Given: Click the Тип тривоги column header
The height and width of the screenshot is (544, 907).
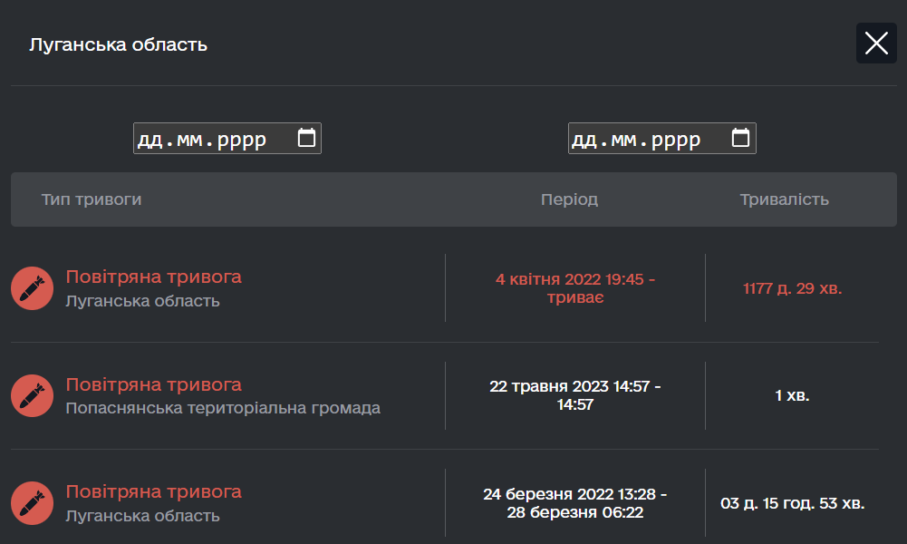Looking at the screenshot, I should tap(92, 199).
